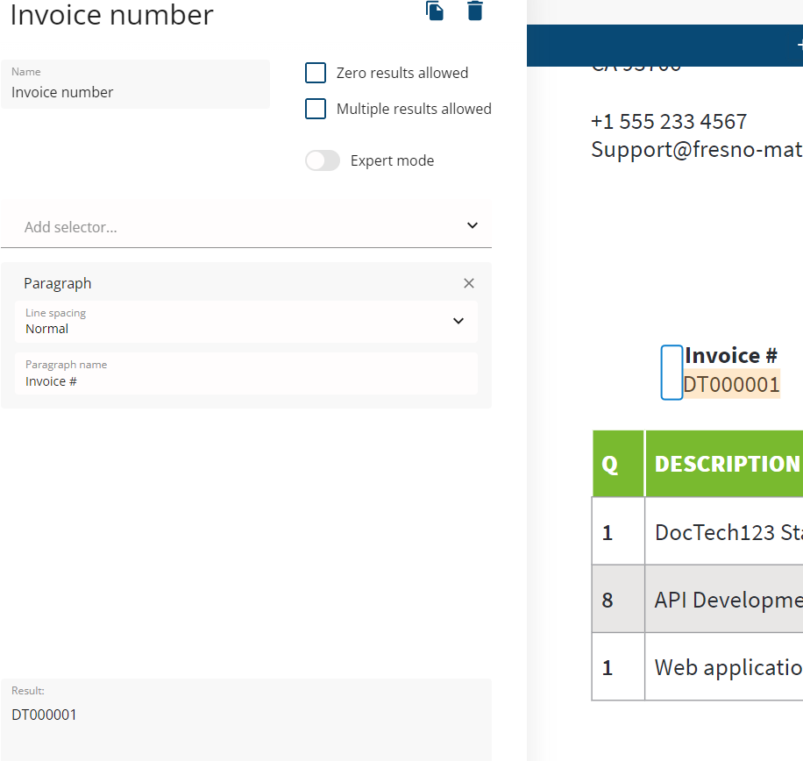803x761 pixels.
Task: Remove the Paragraph selector with the X icon
Action: click(x=469, y=283)
